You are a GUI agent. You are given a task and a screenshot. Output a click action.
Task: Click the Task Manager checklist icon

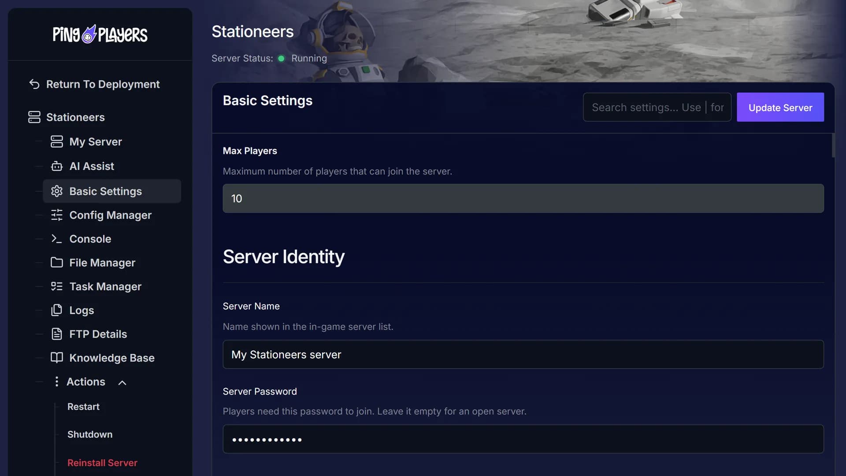(57, 286)
